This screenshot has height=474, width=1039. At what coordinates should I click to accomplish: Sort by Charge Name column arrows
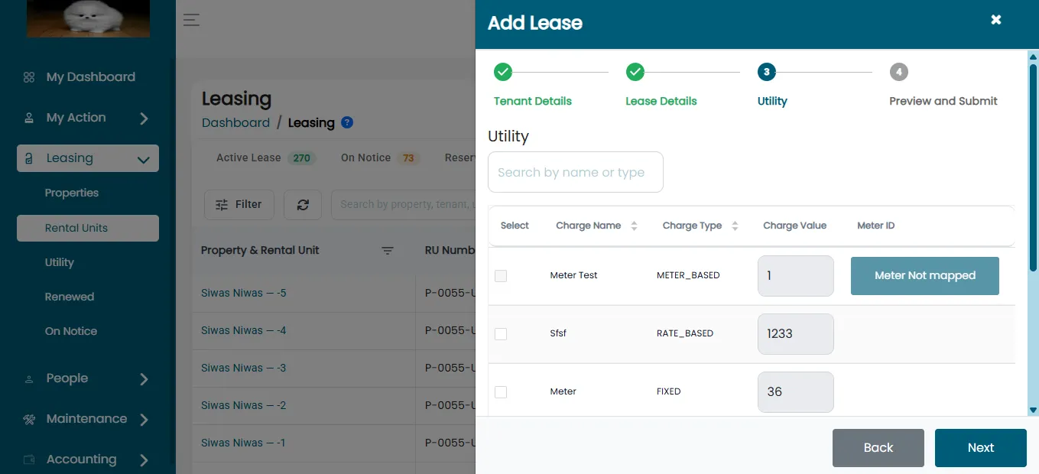(x=634, y=226)
